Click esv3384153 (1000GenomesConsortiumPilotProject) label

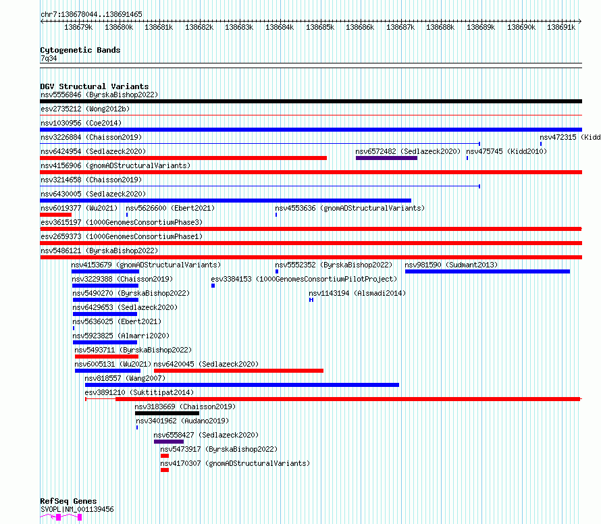tap(304, 279)
